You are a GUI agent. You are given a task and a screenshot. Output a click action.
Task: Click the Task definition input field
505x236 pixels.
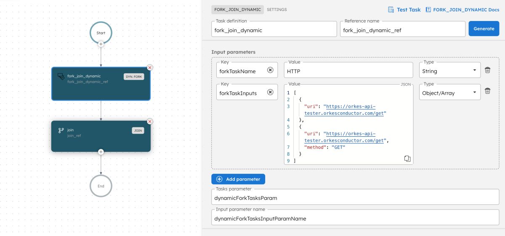[x=274, y=29]
